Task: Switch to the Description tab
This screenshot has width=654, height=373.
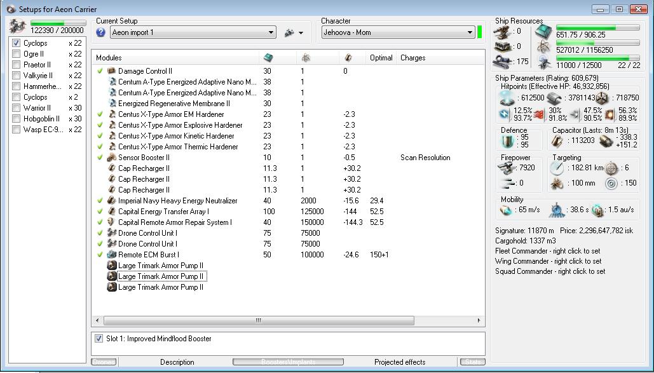Action: click(177, 362)
